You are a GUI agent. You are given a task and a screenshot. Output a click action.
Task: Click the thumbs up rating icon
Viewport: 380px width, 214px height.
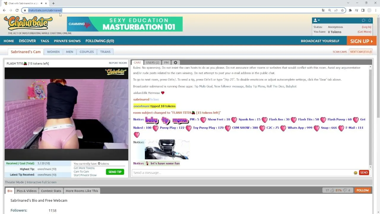coord(332,190)
